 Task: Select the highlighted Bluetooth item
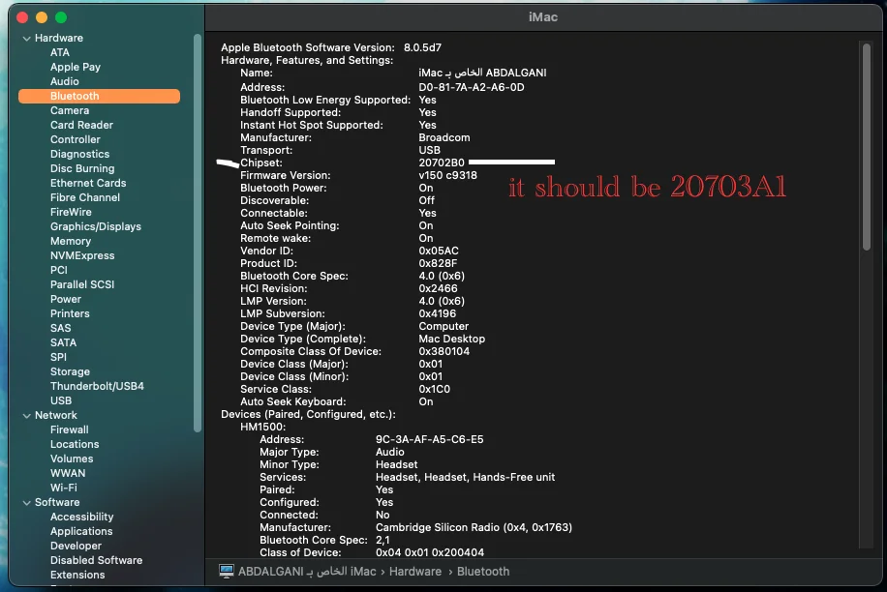[99, 96]
